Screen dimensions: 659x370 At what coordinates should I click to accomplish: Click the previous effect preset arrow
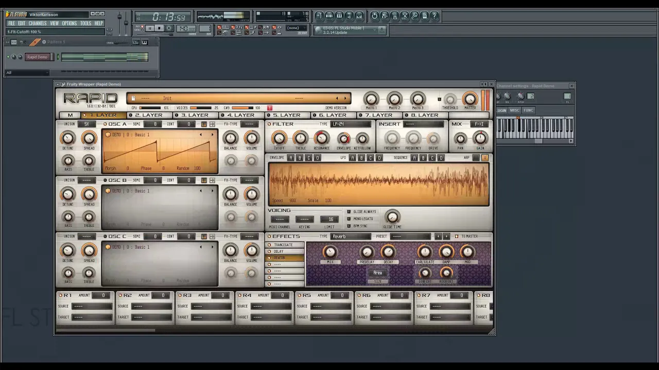pyautogui.click(x=438, y=236)
